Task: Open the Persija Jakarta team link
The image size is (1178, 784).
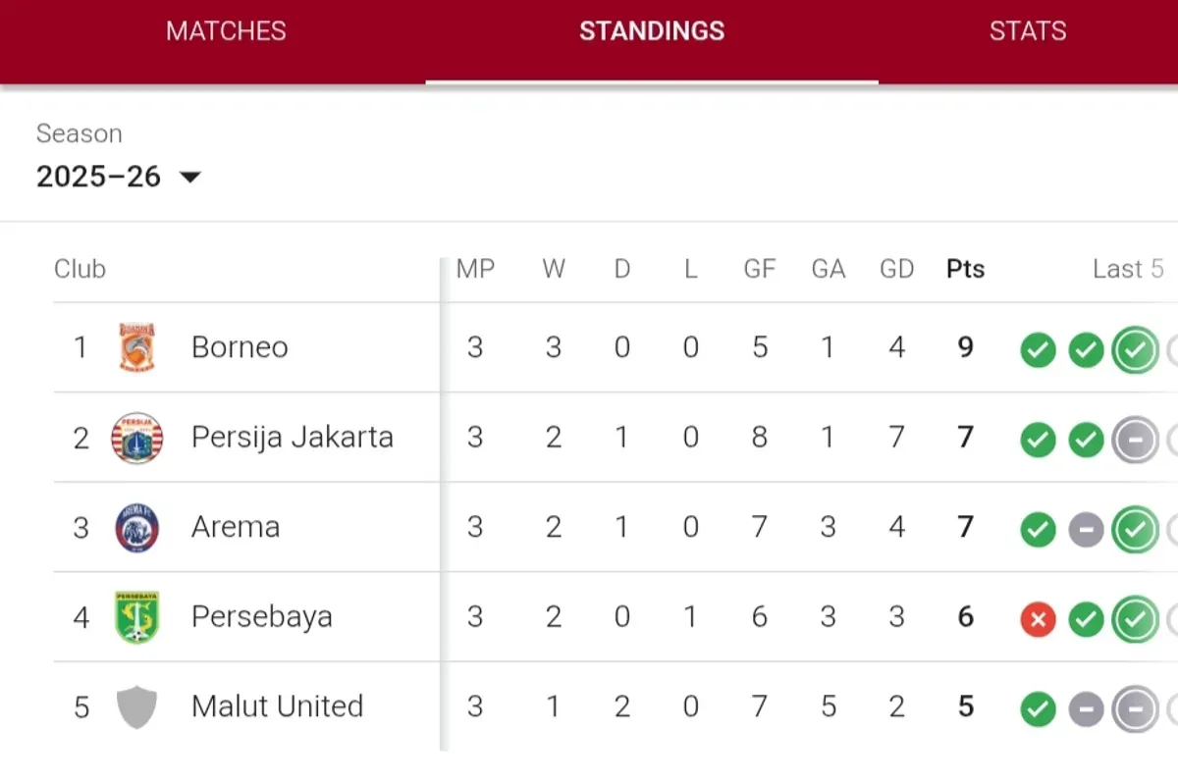Action: [x=293, y=437]
